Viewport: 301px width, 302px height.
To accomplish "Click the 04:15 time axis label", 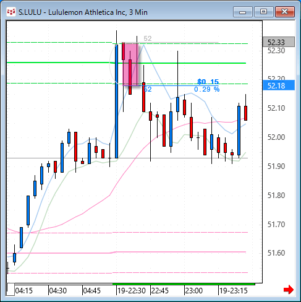I will [x=24, y=291].
